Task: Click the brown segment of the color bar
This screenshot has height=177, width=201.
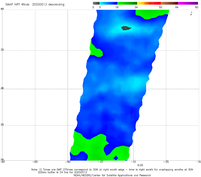Action: [169, 3]
